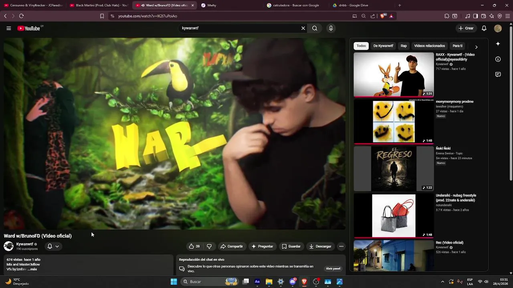Click the Guardar save button

pos(291,246)
